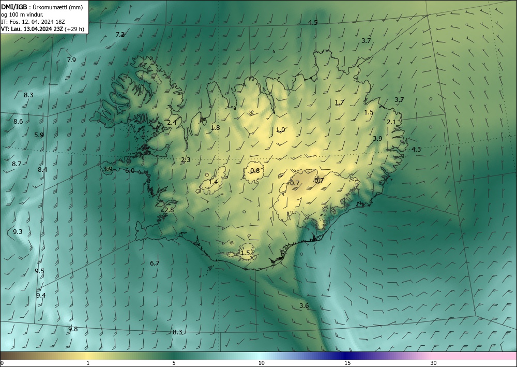Click the 6.0 value label
This screenshot has height=367, width=517.
coord(130,171)
